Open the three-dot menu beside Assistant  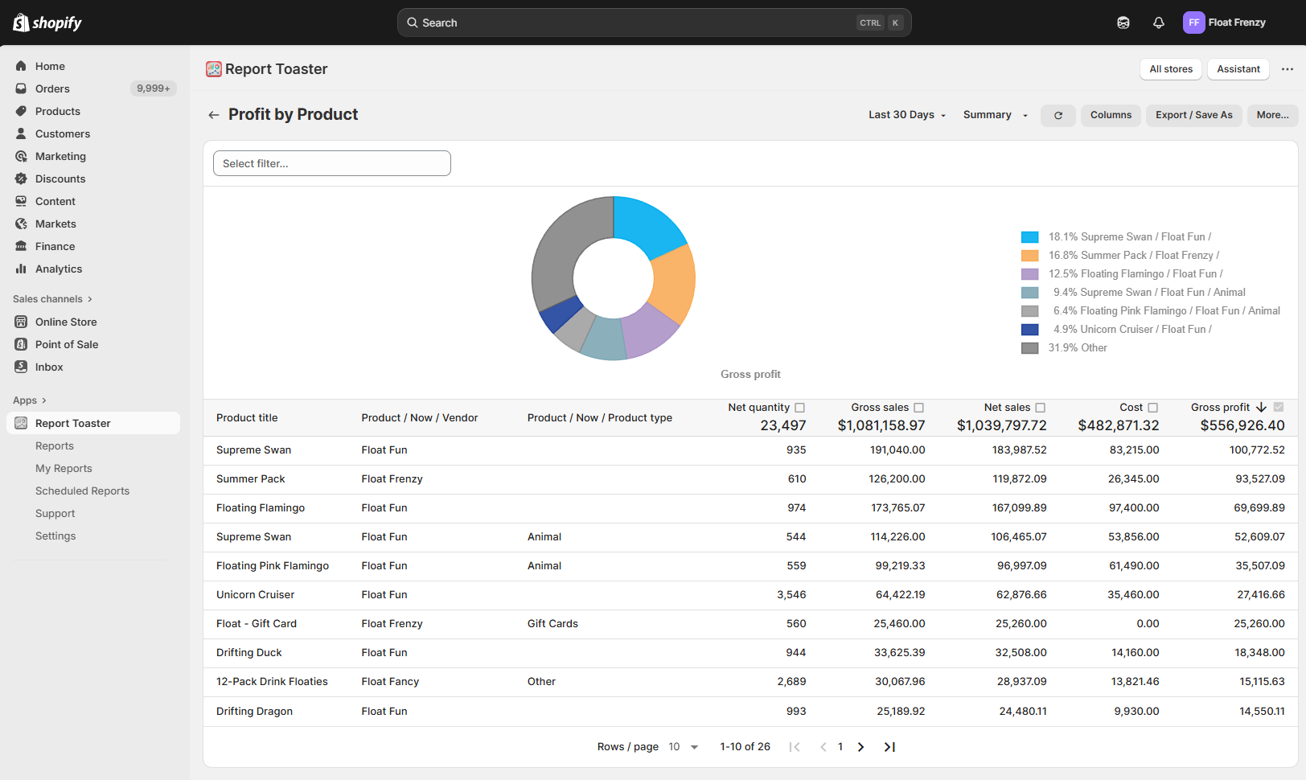[1287, 69]
